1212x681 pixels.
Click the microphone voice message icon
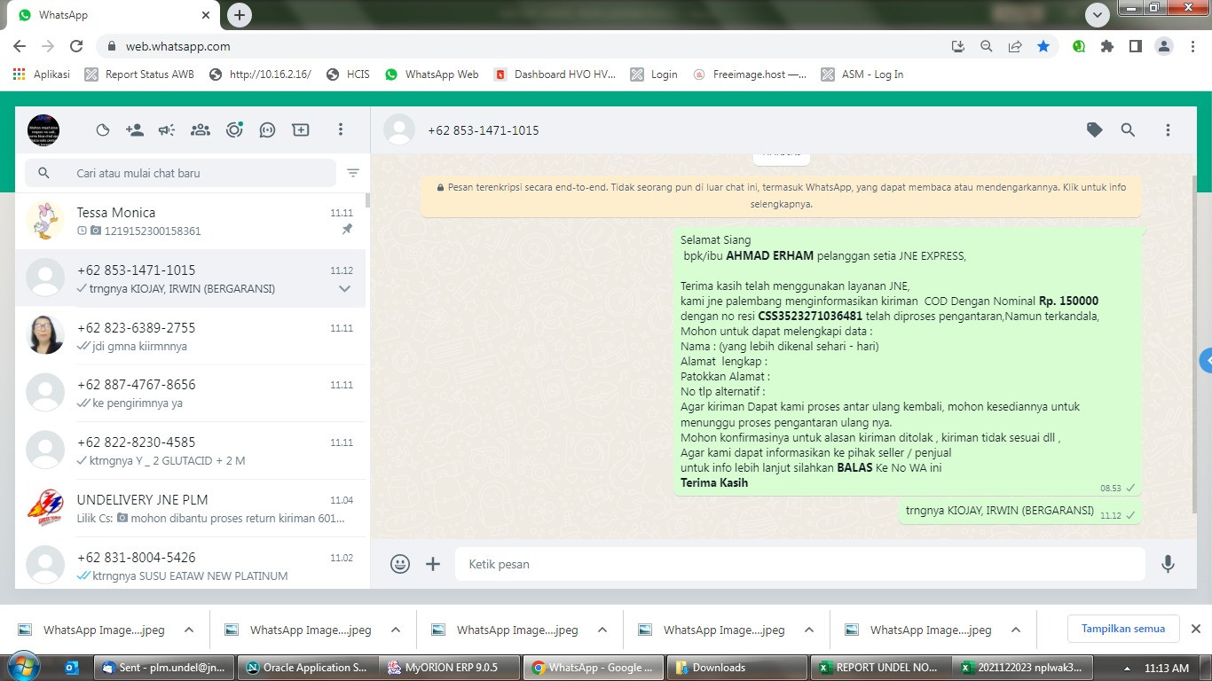point(1168,564)
